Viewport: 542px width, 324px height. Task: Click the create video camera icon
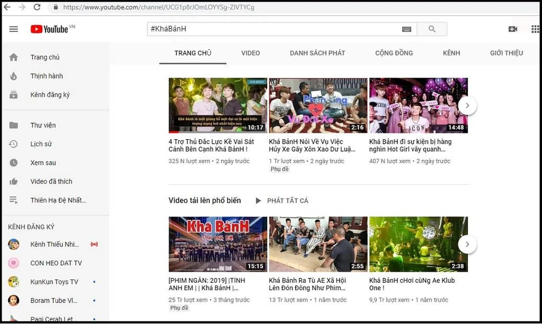(513, 29)
